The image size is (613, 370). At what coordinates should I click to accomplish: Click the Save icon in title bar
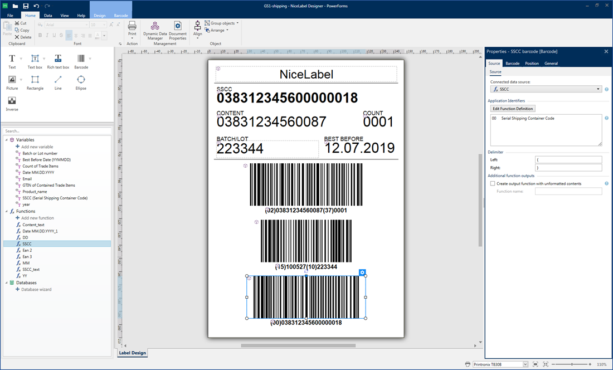coord(26,6)
